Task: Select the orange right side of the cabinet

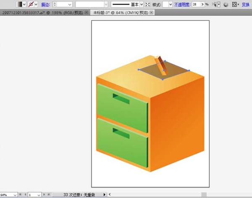Action: (x=178, y=124)
